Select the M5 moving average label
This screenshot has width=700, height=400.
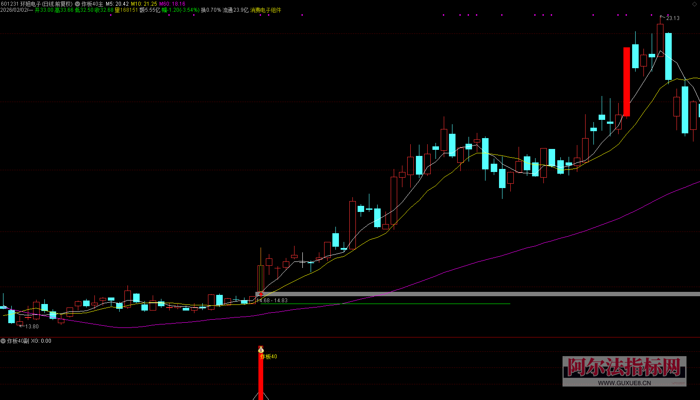(117, 4)
